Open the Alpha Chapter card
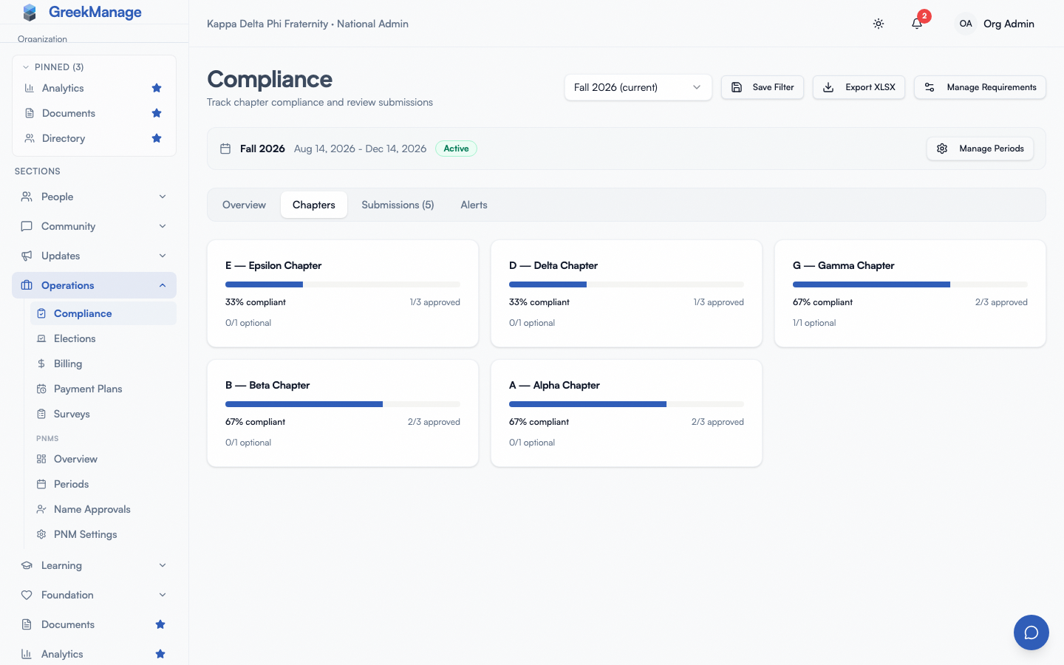 pyautogui.click(x=627, y=413)
